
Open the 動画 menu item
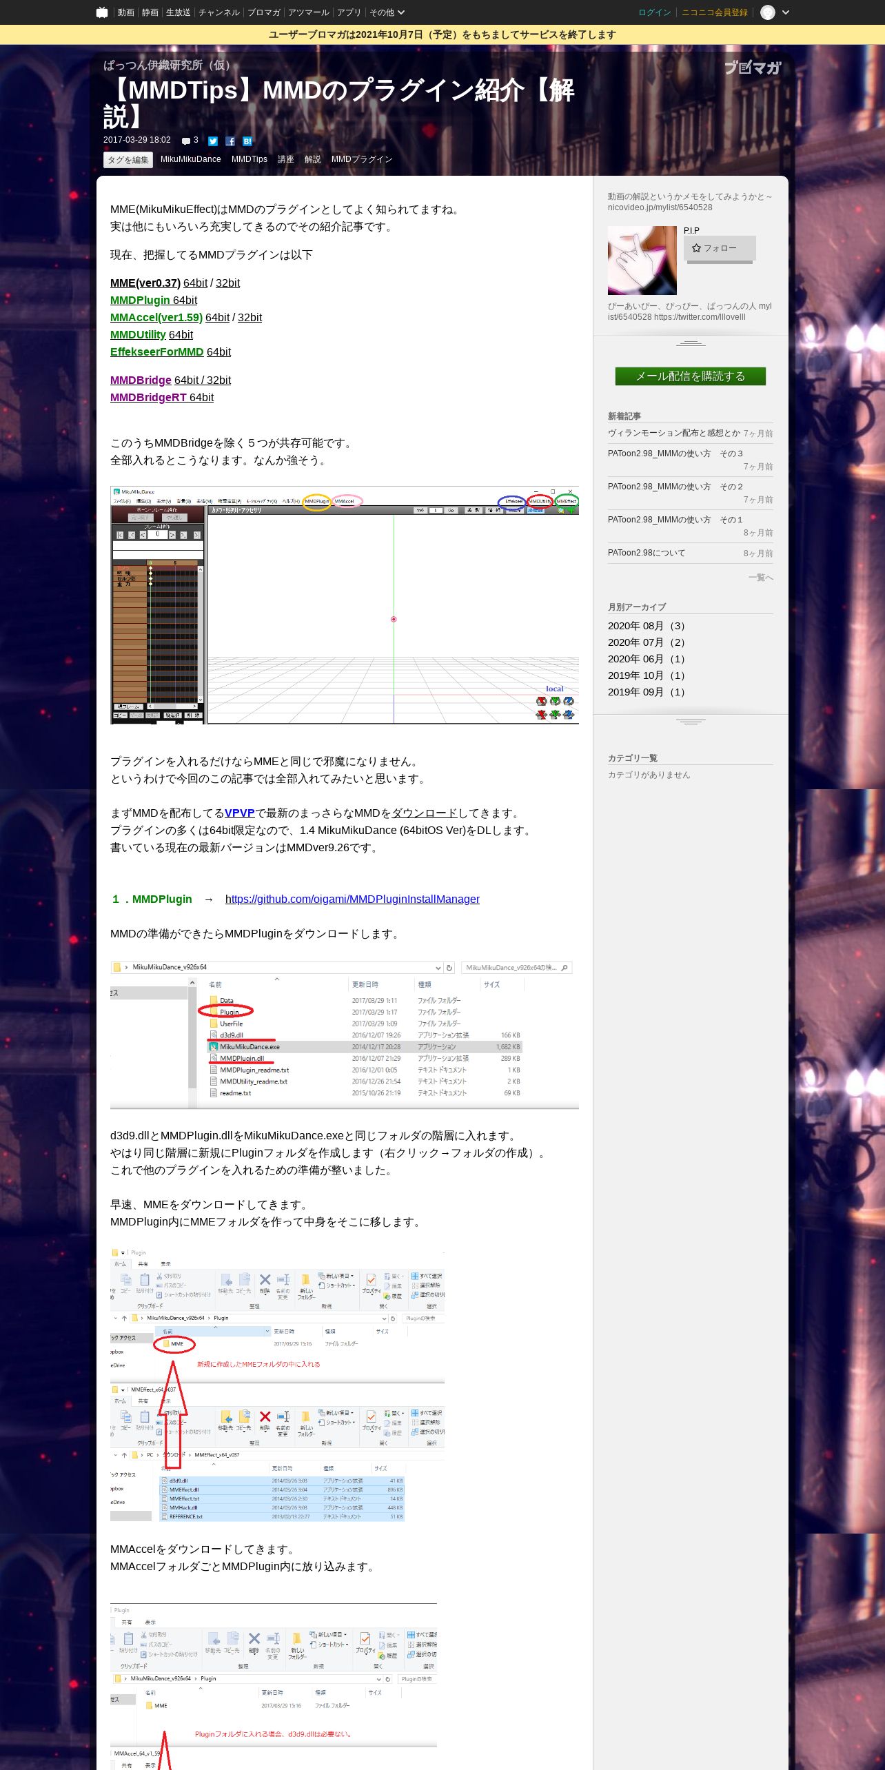coord(125,12)
